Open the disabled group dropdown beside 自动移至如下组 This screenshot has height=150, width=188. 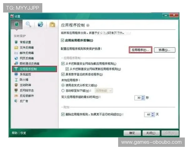pos(104,91)
